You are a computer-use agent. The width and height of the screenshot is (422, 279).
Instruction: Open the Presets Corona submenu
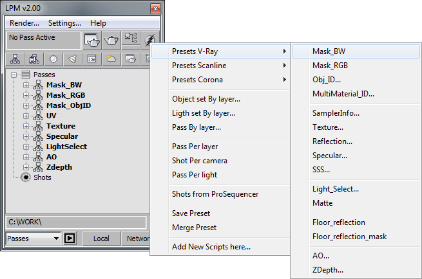pos(220,80)
